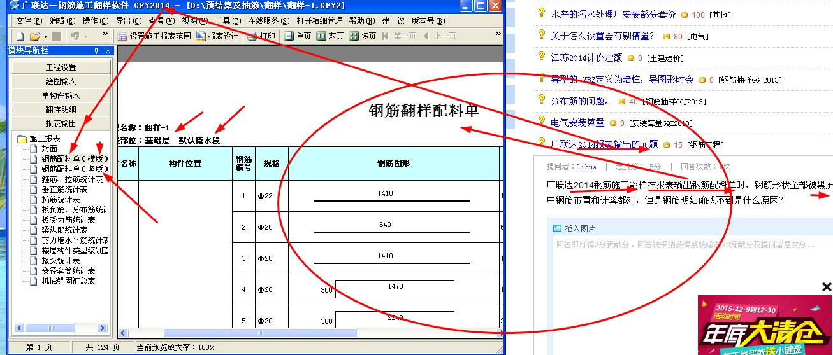Open the 操作(C) menu
Screen dimensions: 833x355
(x=96, y=21)
